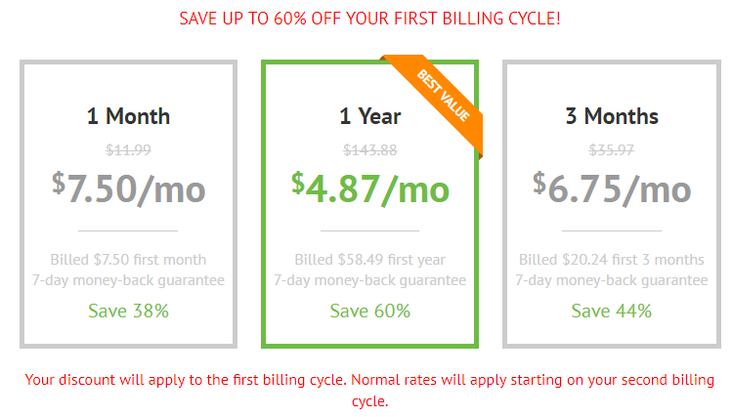Click 'Billed $7.50 first month' text
Screen dimensions: 733x417
click(129, 260)
